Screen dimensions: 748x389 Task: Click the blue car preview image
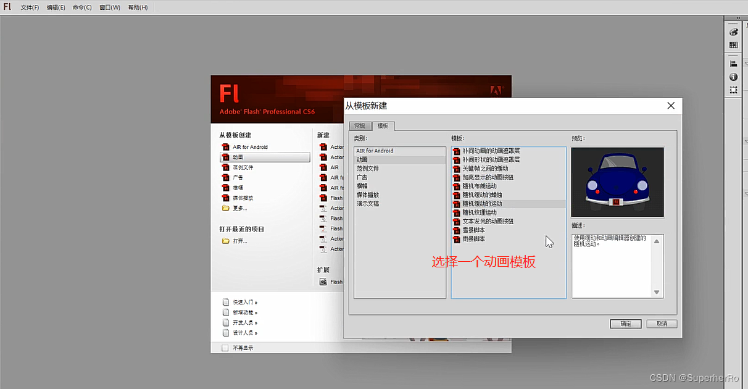(x=617, y=181)
